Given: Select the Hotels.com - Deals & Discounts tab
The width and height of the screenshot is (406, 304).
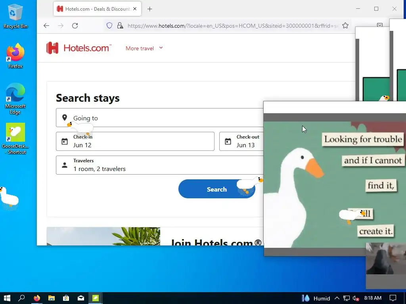Looking at the screenshot, I should pyautogui.click(x=98, y=9).
